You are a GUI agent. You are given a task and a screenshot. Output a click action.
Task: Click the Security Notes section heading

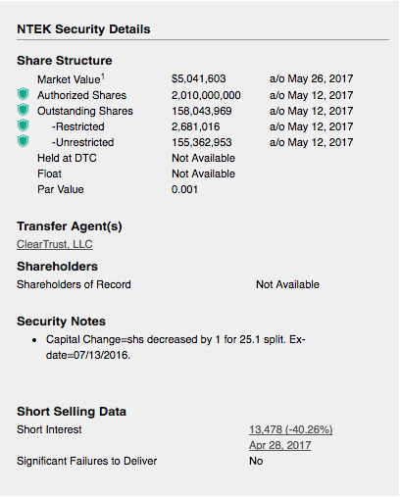(61, 322)
